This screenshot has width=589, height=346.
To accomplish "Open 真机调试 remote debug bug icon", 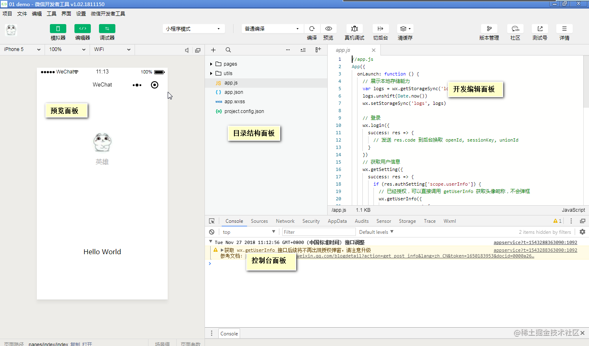I will [x=355, y=29].
